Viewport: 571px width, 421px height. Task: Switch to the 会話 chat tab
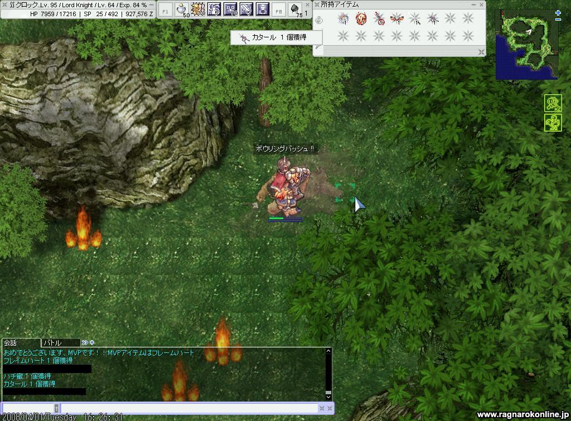point(21,343)
